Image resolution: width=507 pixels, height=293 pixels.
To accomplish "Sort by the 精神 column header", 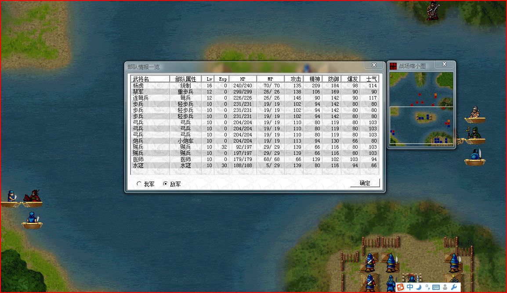I will tap(313, 79).
